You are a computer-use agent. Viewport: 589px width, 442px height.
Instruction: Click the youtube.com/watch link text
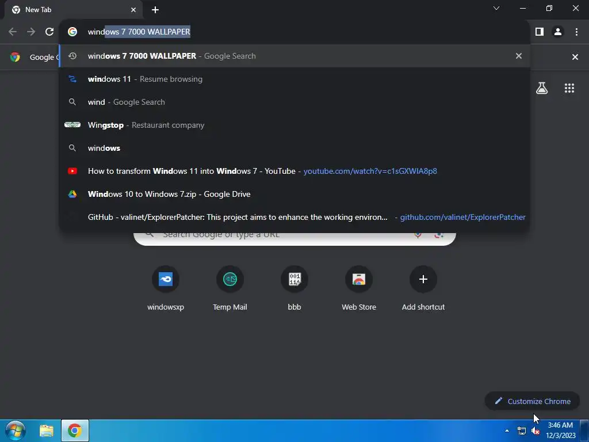pos(370,171)
